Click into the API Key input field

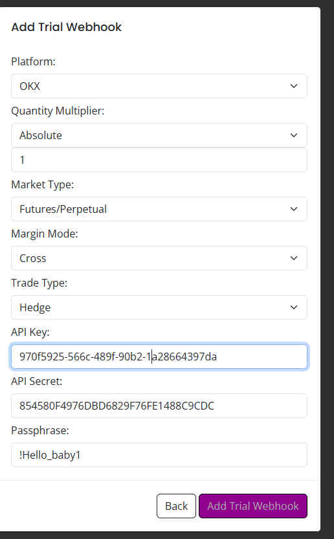click(159, 357)
